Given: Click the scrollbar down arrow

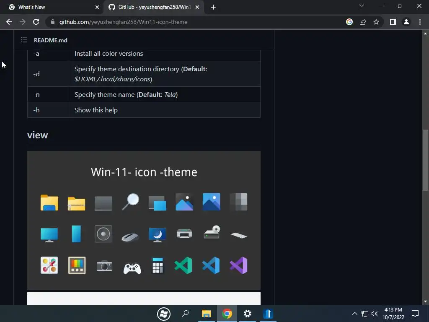Looking at the screenshot, I should (425, 301).
